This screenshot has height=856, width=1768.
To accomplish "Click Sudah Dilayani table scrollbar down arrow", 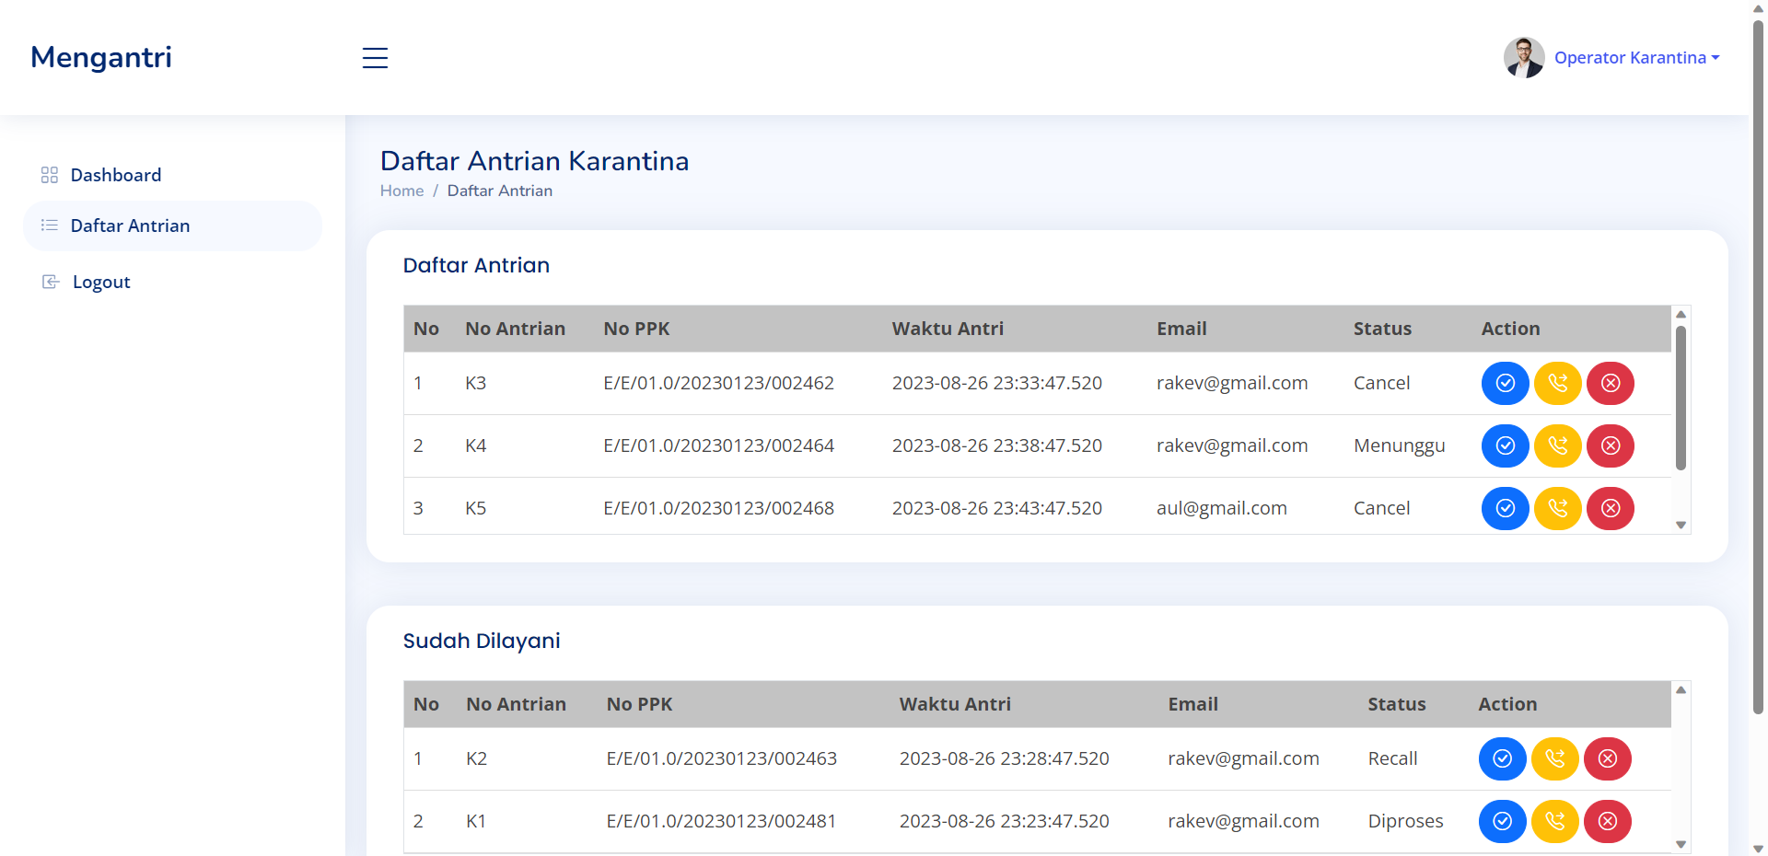I will pos(1681,844).
